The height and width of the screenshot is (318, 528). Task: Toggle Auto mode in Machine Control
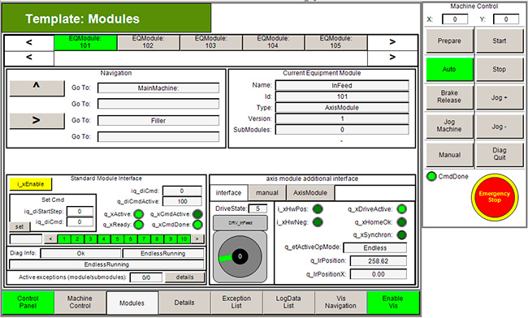tap(449, 69)
